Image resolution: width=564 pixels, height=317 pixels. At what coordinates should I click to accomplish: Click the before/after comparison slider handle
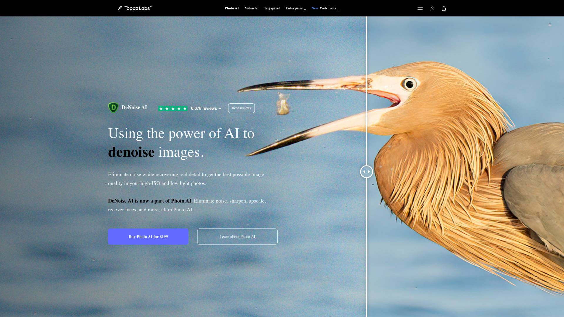point(367,172)
